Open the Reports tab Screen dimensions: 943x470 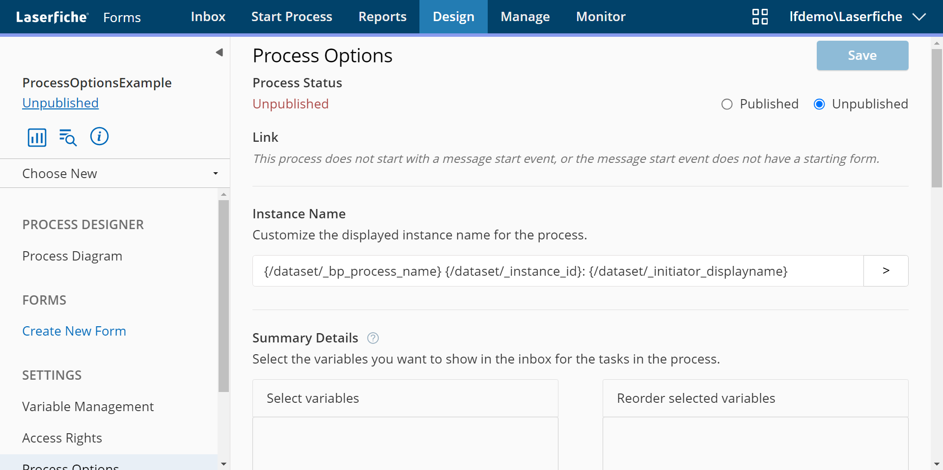pyautogui.click(x=382, y=17)
